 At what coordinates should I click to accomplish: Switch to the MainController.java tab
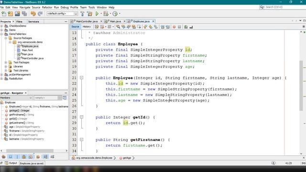[x=87, y=21]
